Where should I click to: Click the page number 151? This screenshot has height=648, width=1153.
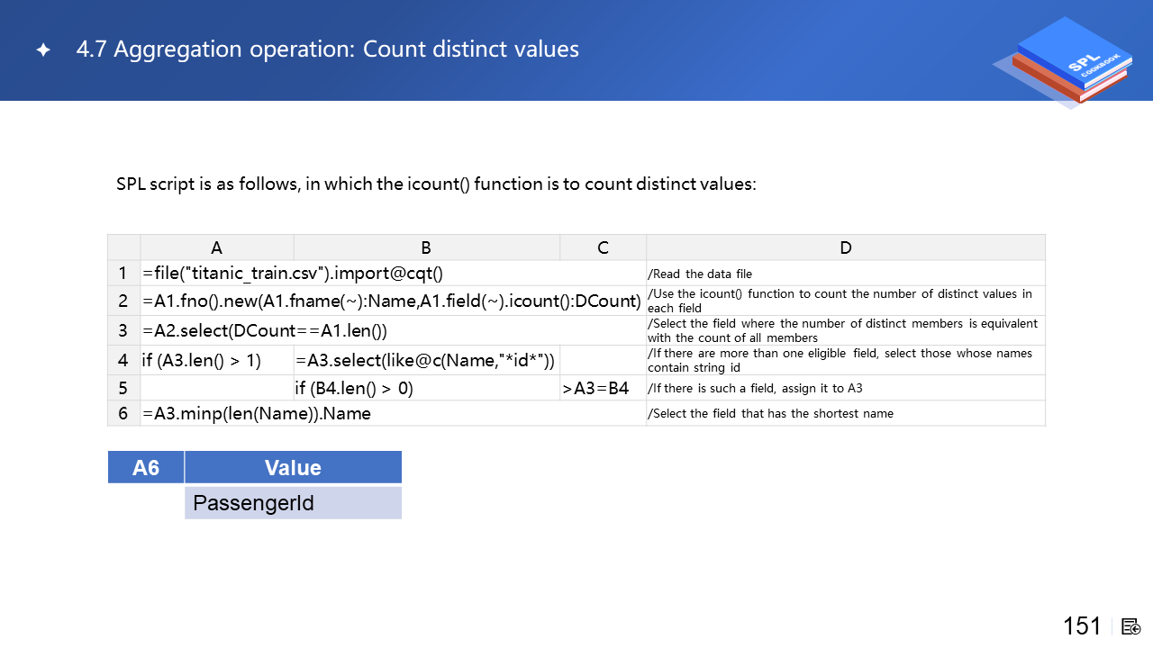pos(1082,626)
